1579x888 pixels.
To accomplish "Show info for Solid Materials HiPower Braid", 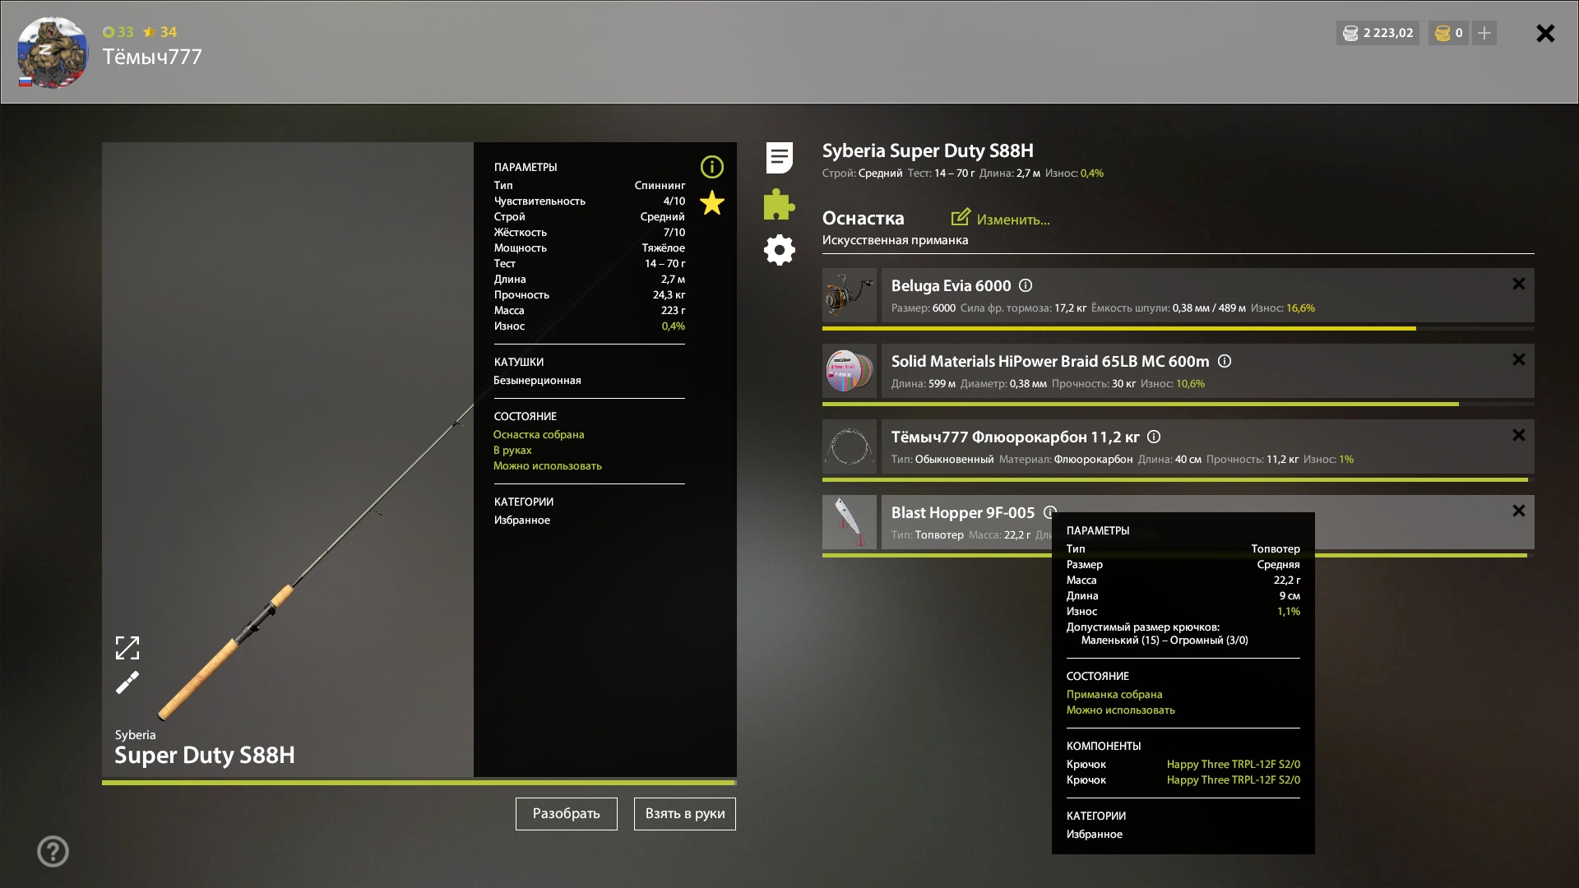I will click(x=1225, y=361).
